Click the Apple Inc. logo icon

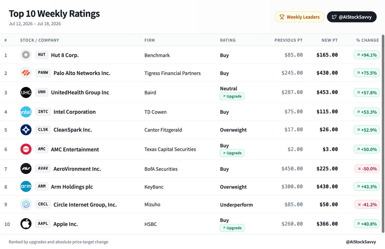pos(26,224)
